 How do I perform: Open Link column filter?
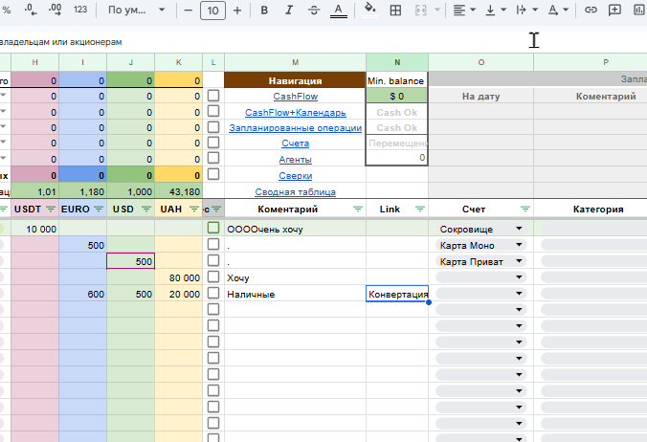(420, 210)
